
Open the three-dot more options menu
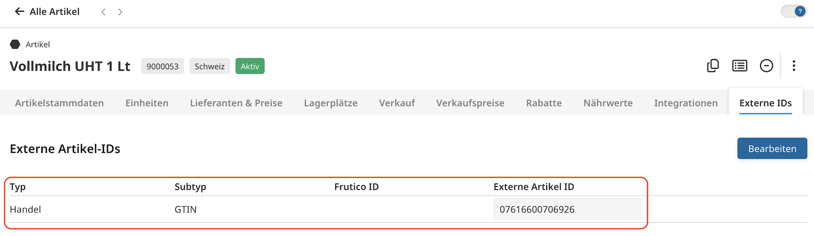click(794, 66)
